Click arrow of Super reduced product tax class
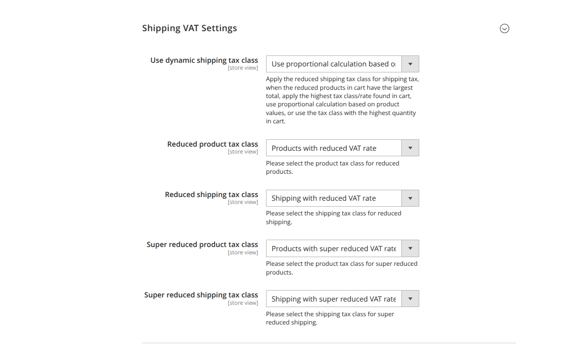 410,248
